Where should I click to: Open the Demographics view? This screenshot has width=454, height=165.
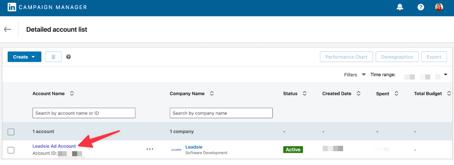click(397, 57)
